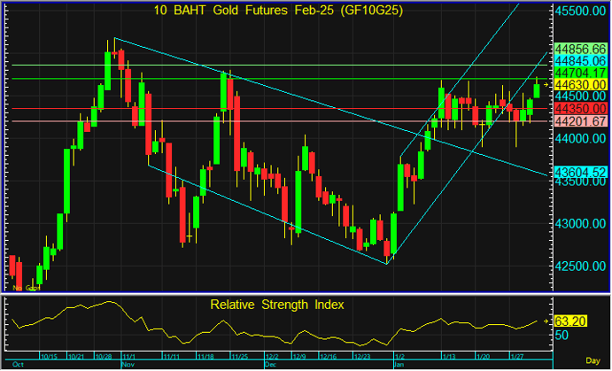Select the red 44350.00 price label

click(580, 108)
